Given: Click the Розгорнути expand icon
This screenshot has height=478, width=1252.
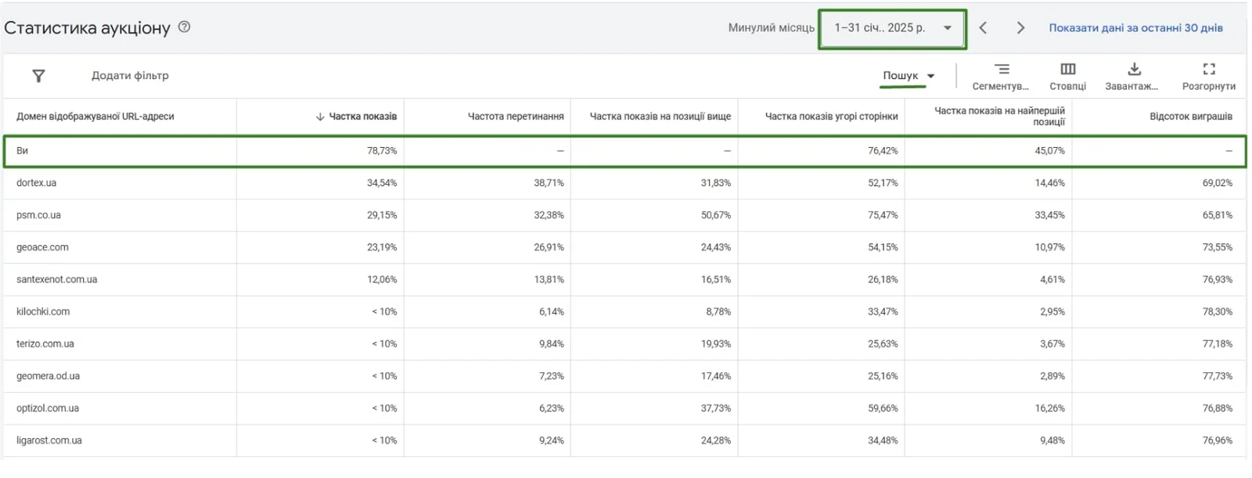Looking at the screenshot, I should coord(1209,69).
